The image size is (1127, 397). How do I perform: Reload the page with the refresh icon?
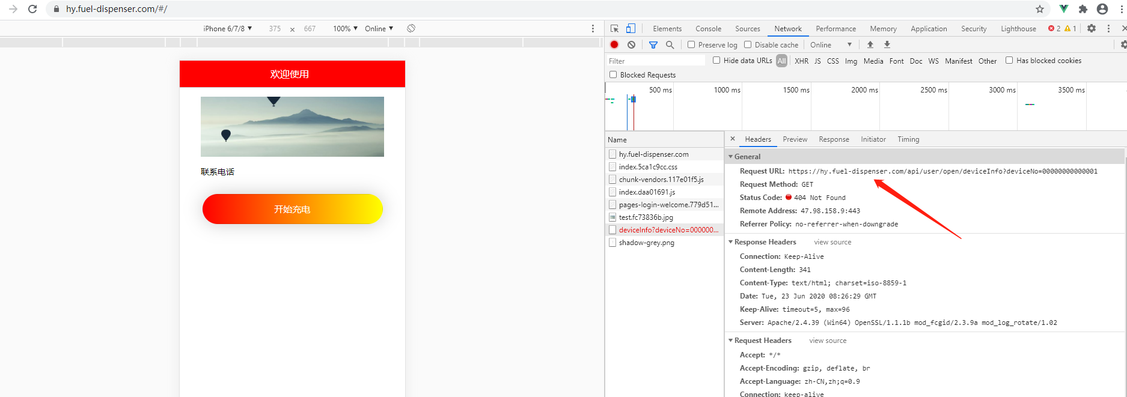pos(32,9)
